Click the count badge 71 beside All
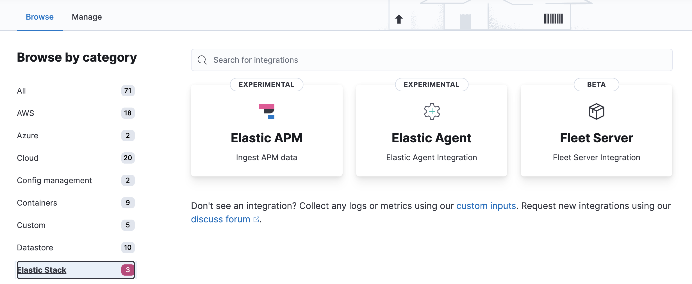This screenshot has height=284, width=692. 128,91
